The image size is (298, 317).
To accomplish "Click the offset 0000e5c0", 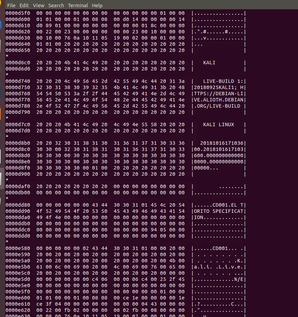I will point(18,273).
